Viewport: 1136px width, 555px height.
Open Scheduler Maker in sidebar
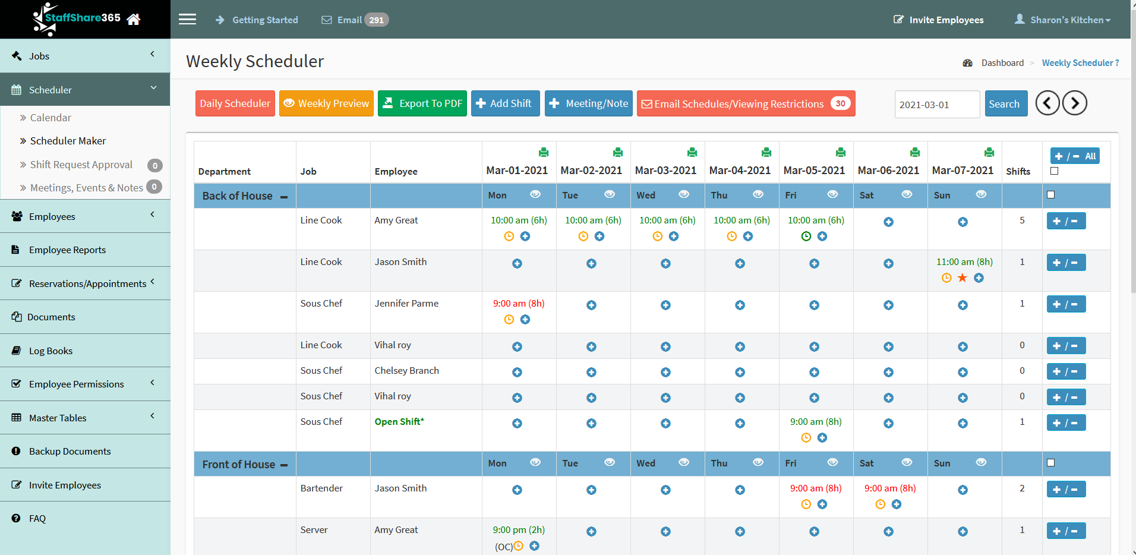click(68, 141)
